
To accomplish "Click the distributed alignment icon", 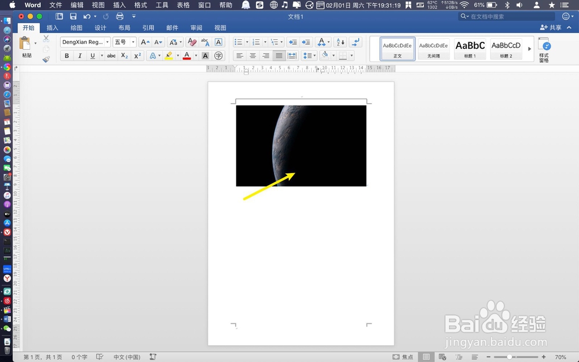I will (292, 56).
